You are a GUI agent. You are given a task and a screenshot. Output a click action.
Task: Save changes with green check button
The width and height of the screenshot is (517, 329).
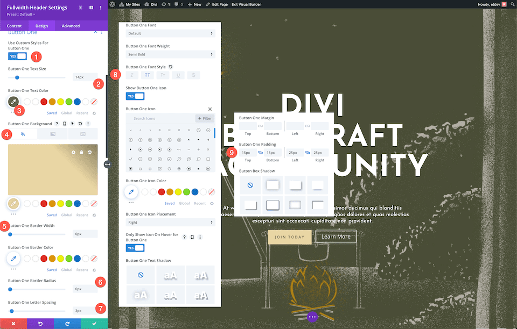[94, 324]
